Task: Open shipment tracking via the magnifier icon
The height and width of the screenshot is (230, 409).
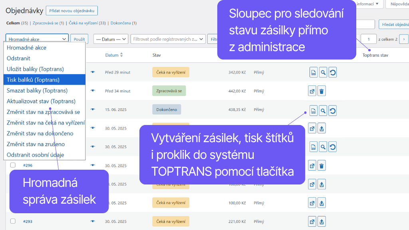Action: 323,72
